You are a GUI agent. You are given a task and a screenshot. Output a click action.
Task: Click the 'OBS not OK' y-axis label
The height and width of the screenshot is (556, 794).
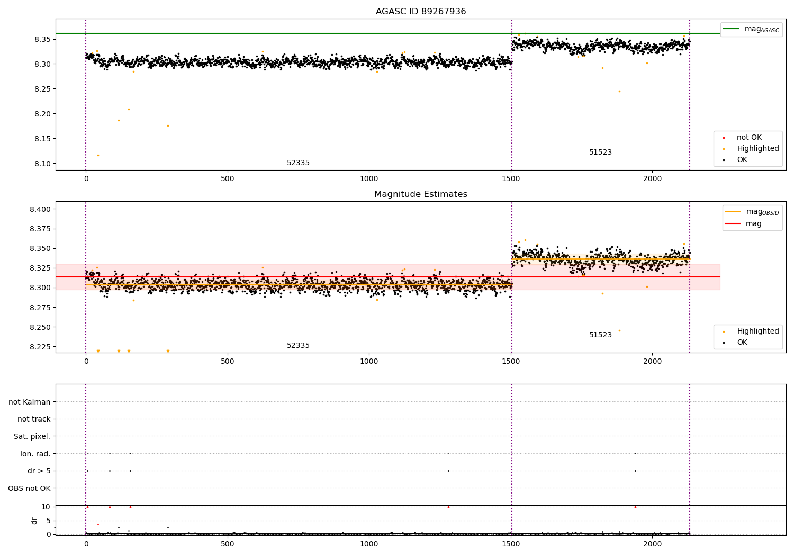click(29, 488)
